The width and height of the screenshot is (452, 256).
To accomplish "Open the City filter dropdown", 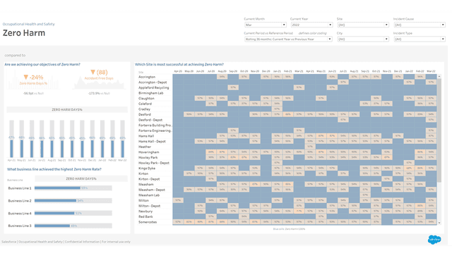I will (x=363, y=39).
